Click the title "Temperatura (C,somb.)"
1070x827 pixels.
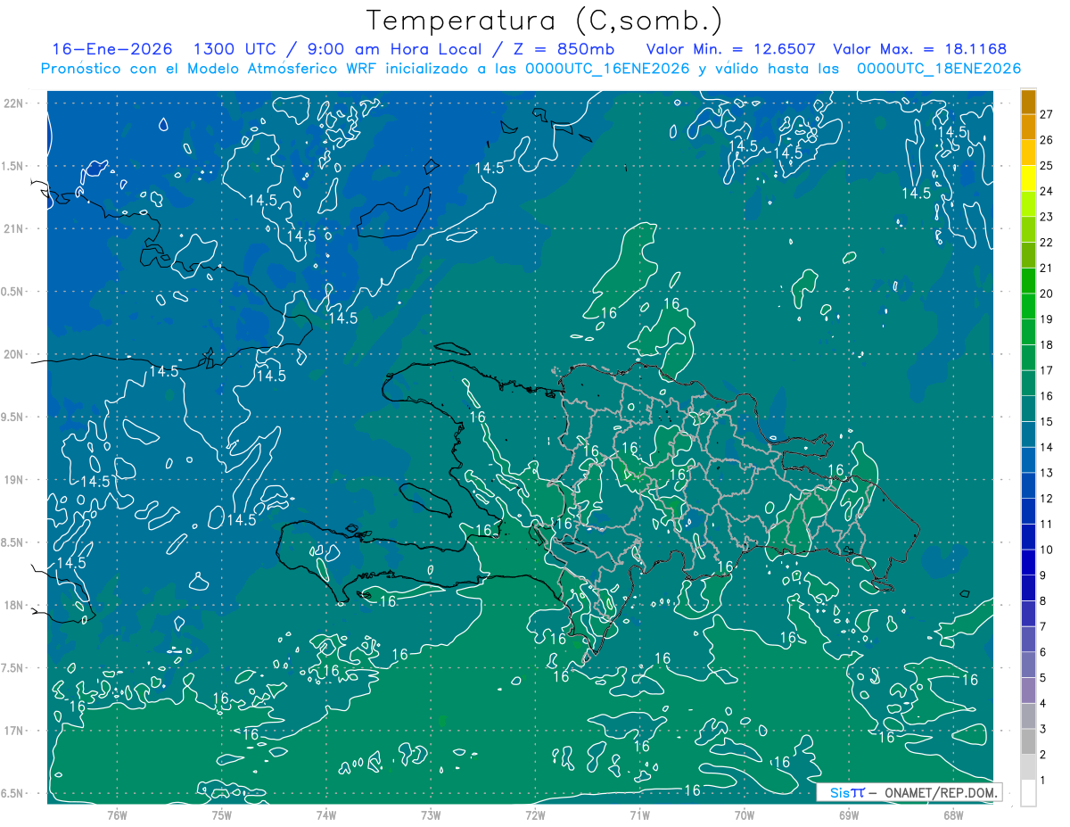pyautogui.click(x=545, y=21)
